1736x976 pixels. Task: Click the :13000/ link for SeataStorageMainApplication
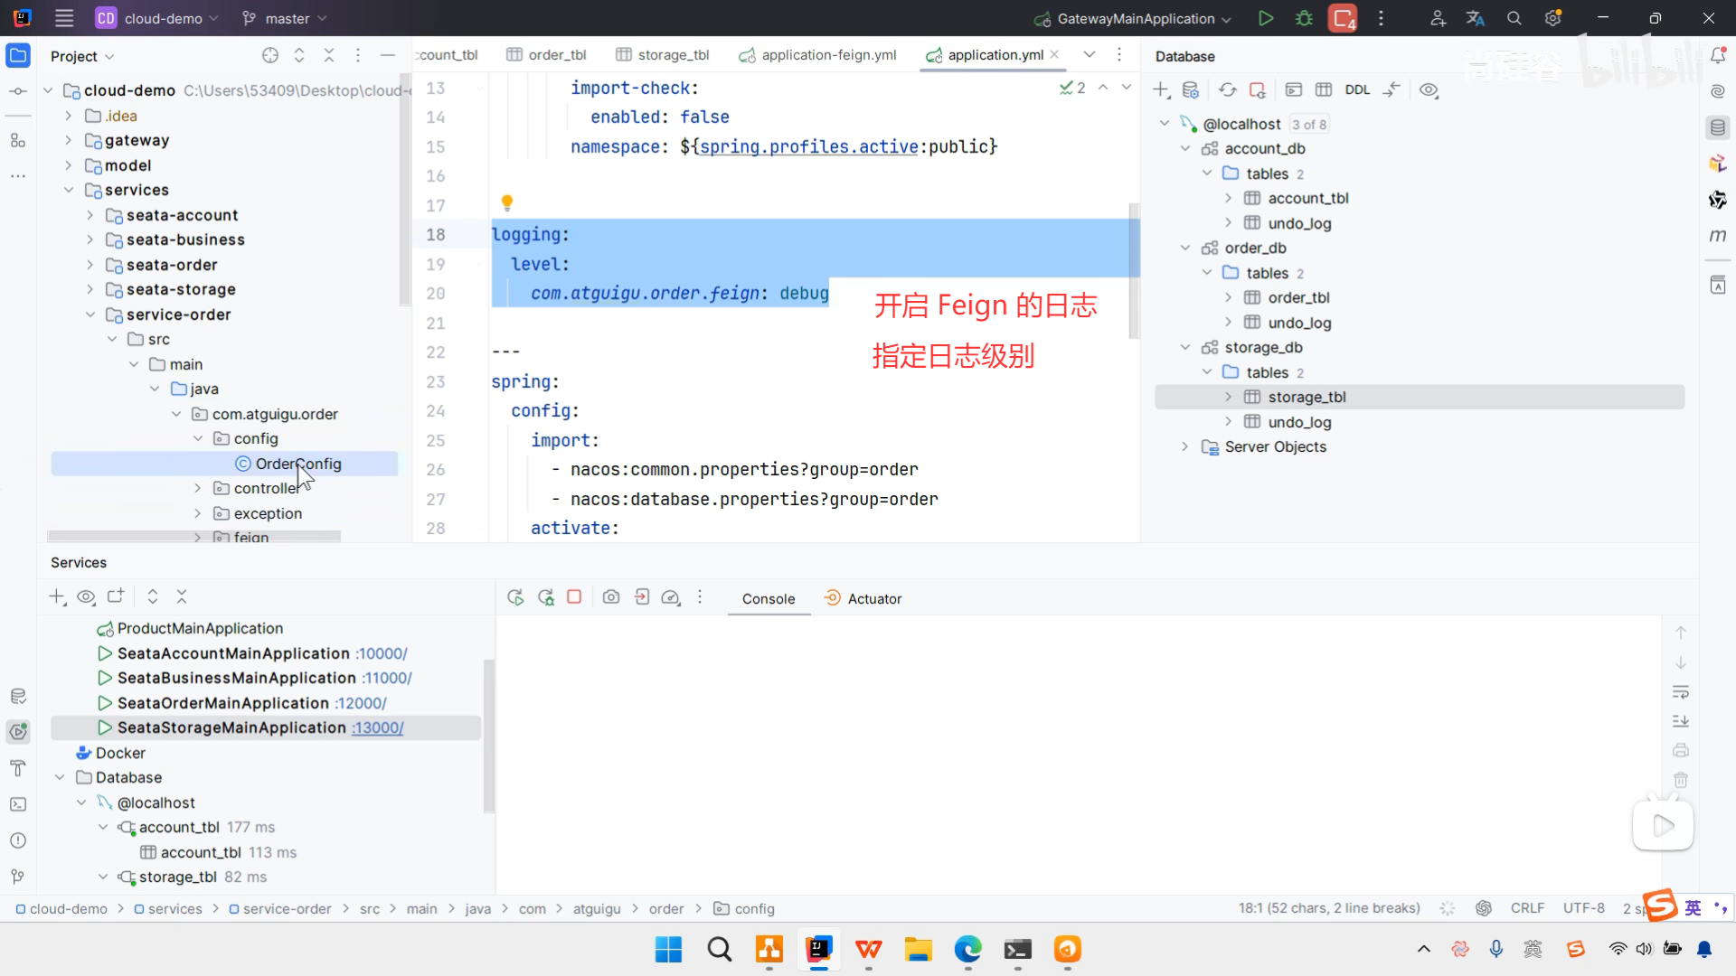[x=377, y=727]
